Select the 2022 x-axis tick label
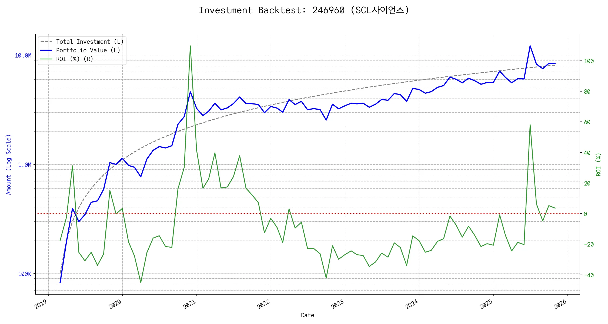 [x=263, y=305]
